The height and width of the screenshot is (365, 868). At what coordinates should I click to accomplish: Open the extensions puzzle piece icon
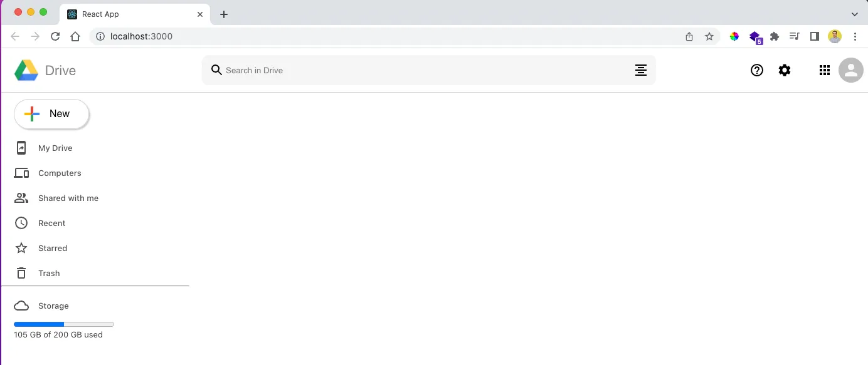click(x=775, y=36)
